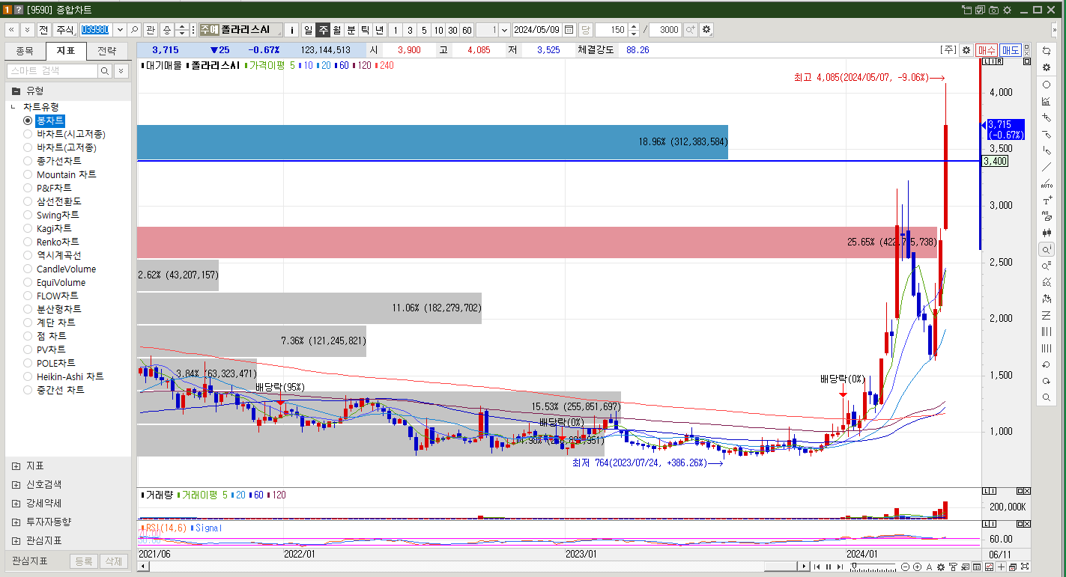
Task: Open the minute interval dropdown arrow
Action: [x=504, y=30]
